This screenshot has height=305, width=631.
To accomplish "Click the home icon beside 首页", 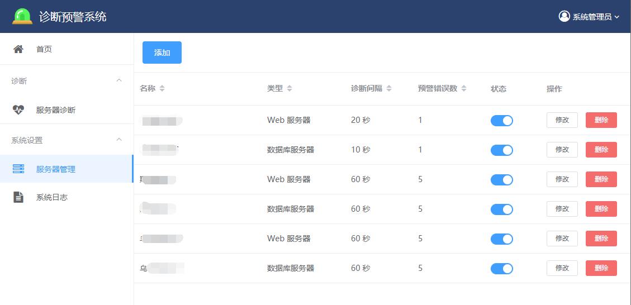I will (x=18, y=49).
